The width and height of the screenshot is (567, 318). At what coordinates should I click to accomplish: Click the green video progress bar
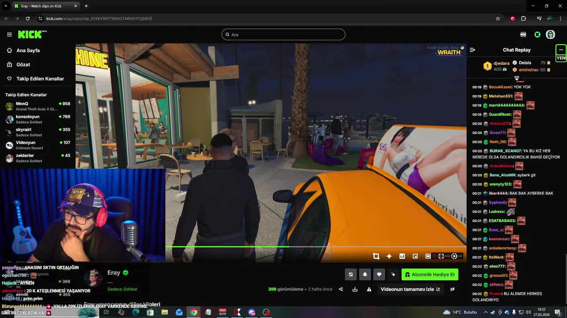pyautogui.click(x=316, y=246)
